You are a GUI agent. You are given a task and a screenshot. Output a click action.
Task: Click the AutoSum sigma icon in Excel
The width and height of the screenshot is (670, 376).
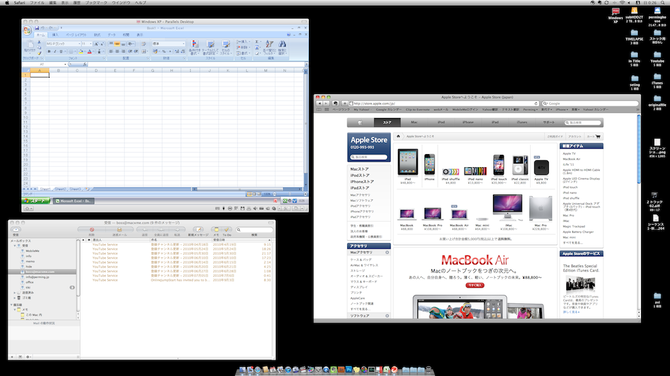point(257,42)
